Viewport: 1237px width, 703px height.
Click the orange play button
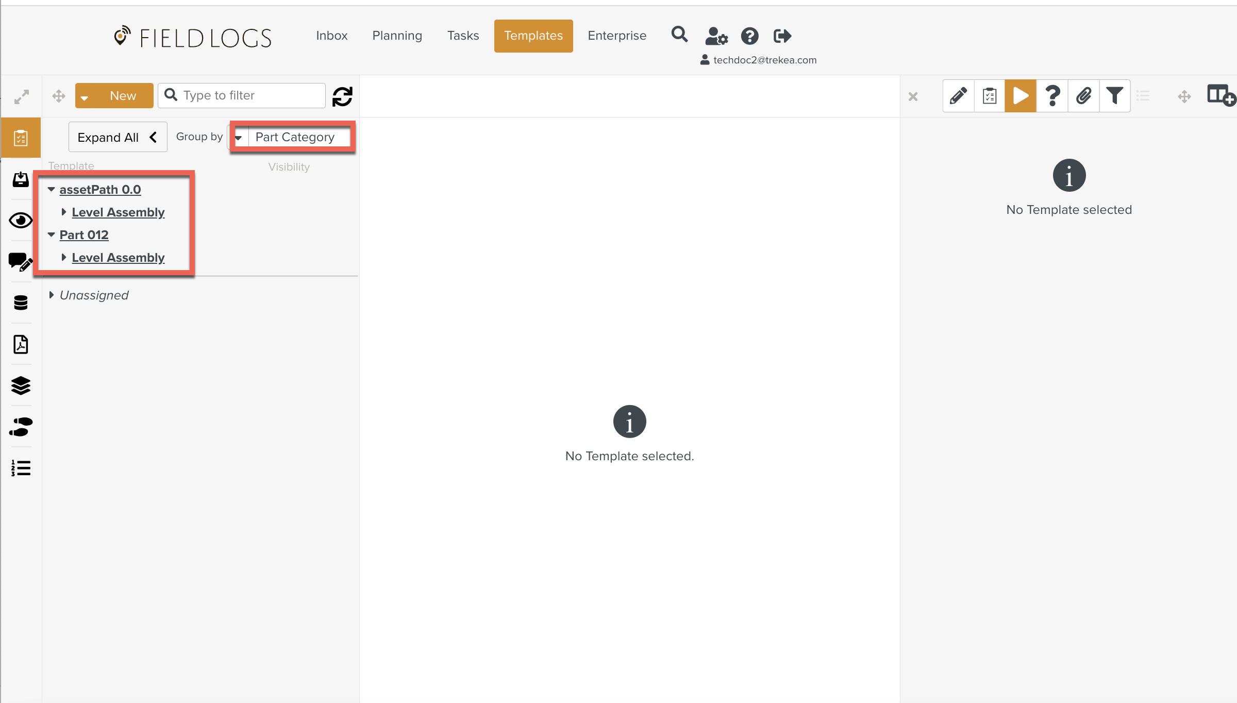point(1020,96)
